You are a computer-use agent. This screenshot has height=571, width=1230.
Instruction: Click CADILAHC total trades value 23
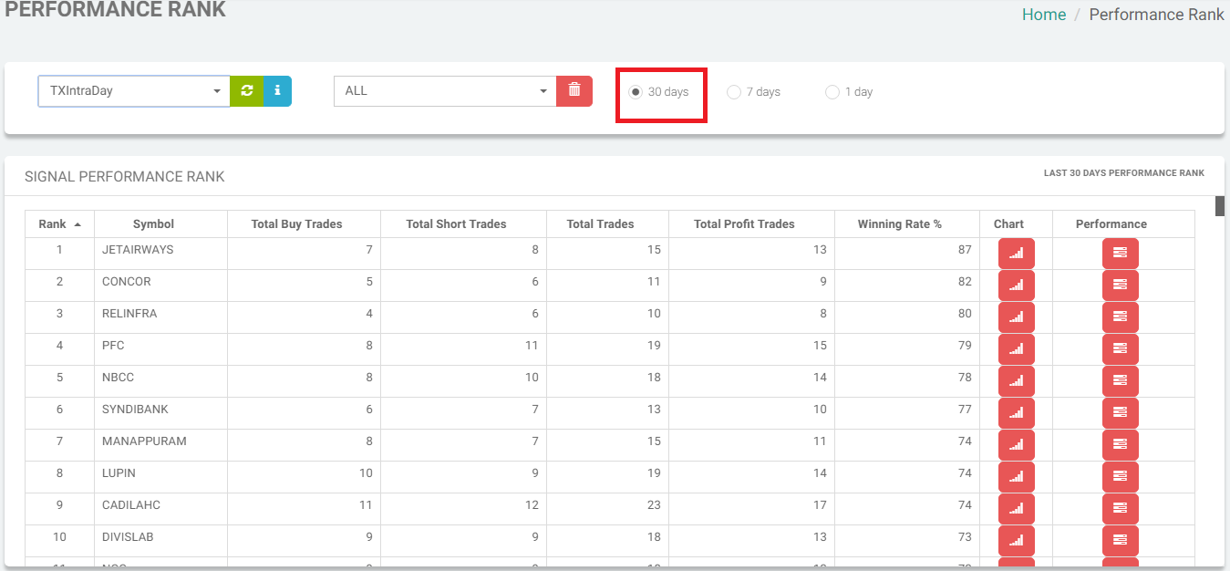[653, 505]
